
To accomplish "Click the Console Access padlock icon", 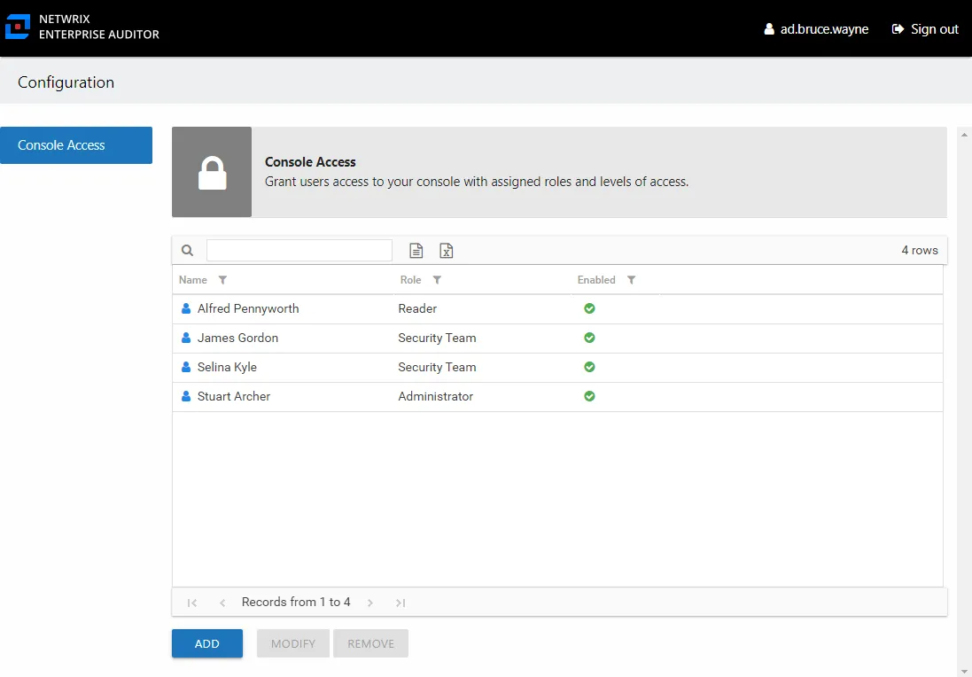I will tap(212, 172).
